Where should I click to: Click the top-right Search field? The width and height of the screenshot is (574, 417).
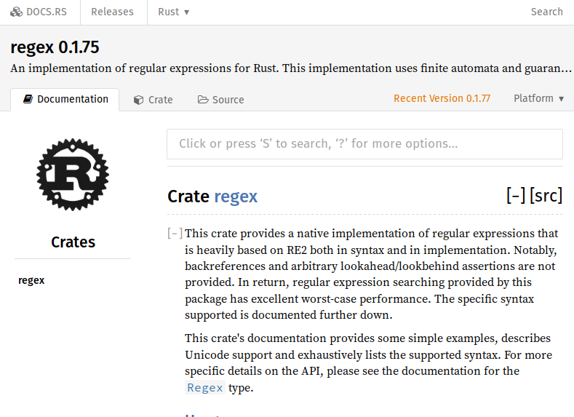point(546,12)
